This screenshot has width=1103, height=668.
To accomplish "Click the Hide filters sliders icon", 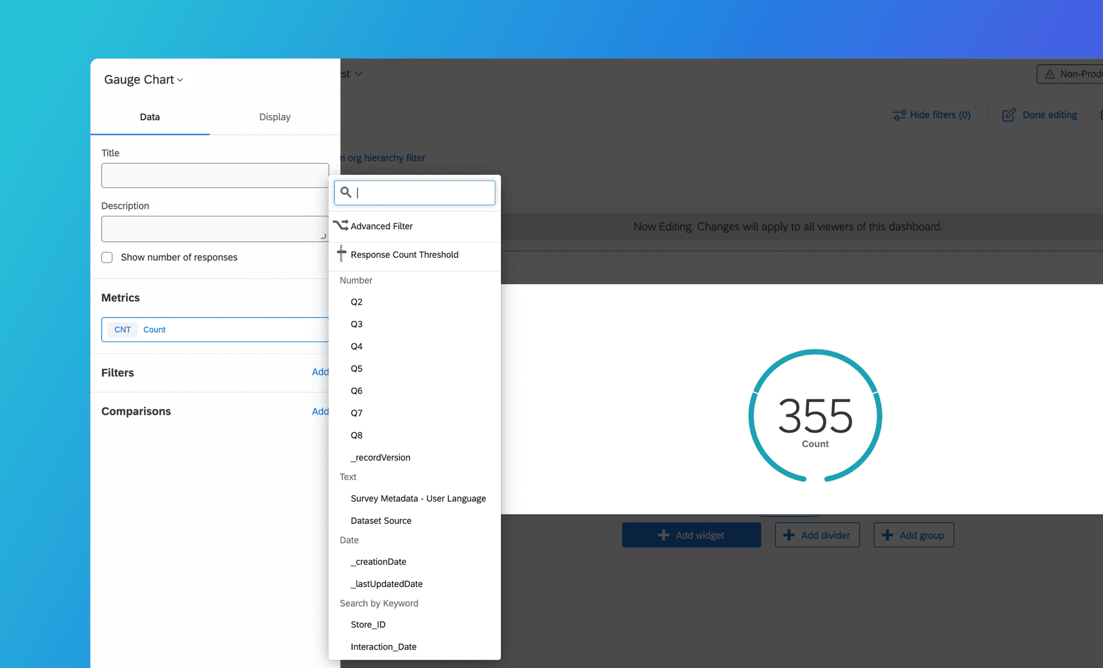I will pos(899,115).
